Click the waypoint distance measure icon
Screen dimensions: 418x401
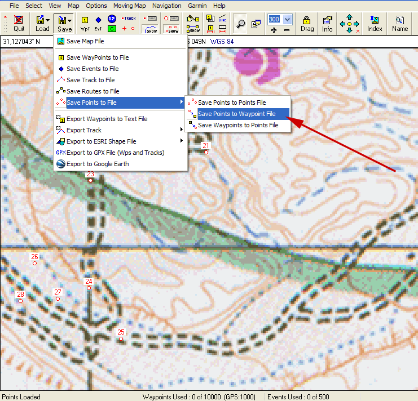pyautogui.click(x=210, y=29)
